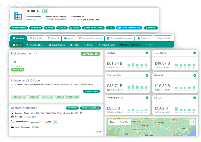This screenshot has width=201, height=142.
Task: Click the green risk timeline dot
Action: 15,62
